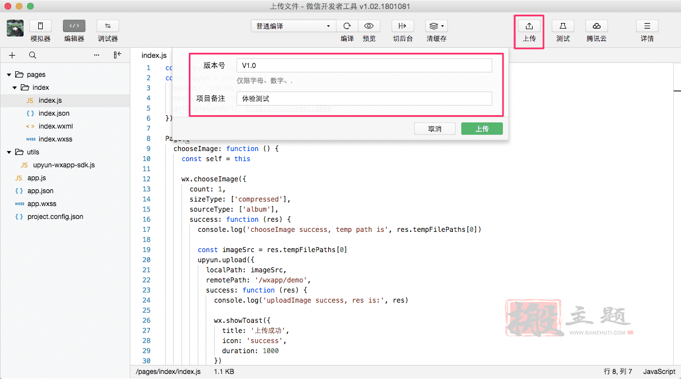Click the index folder icon
The width and height of the screenshot is (681, 379).
click(25, 88)
